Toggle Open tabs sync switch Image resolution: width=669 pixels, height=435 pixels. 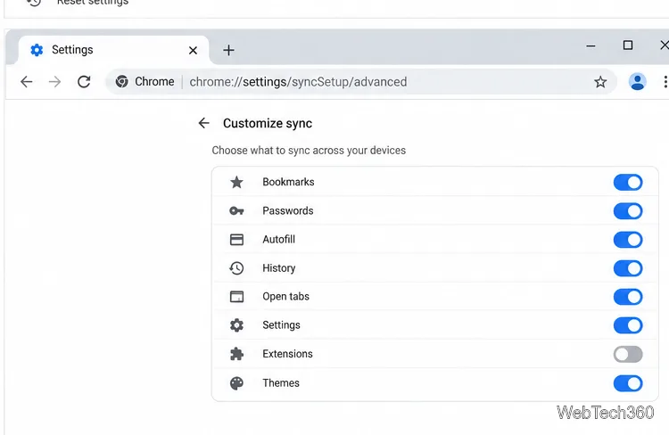[628, 297]
